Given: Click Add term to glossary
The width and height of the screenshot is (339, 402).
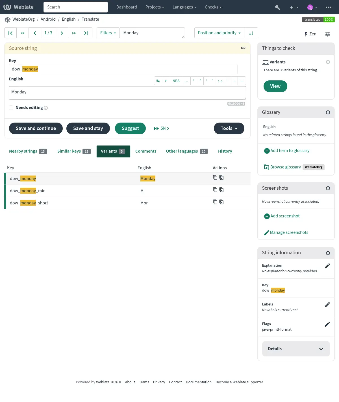Looking at the screenshot, I should 287,151.
